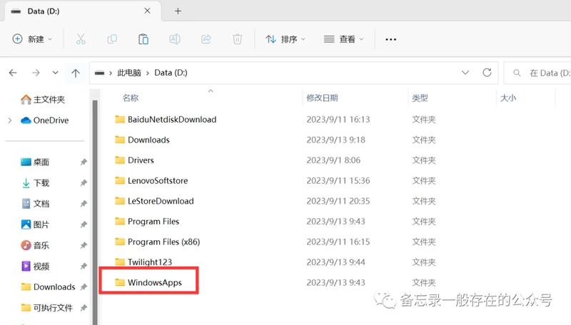Image resolution: width=571 pixels, height=325 pixels.
Task: Open the 排序 sort dropdown
Action: point(285,39)
